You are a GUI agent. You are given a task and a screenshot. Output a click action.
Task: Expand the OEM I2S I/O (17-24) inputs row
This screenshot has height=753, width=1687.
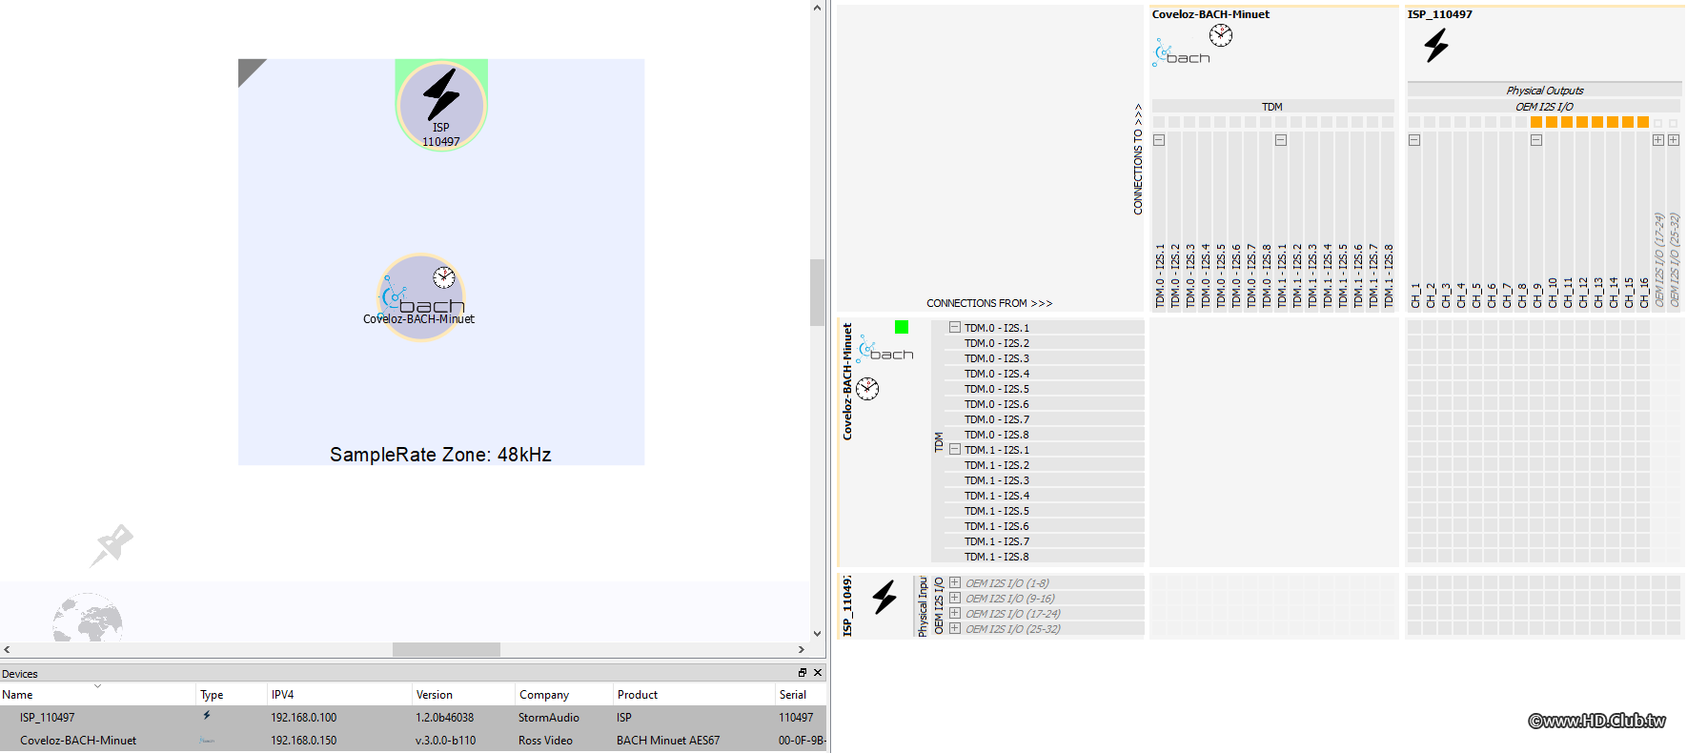click(954, 613)
